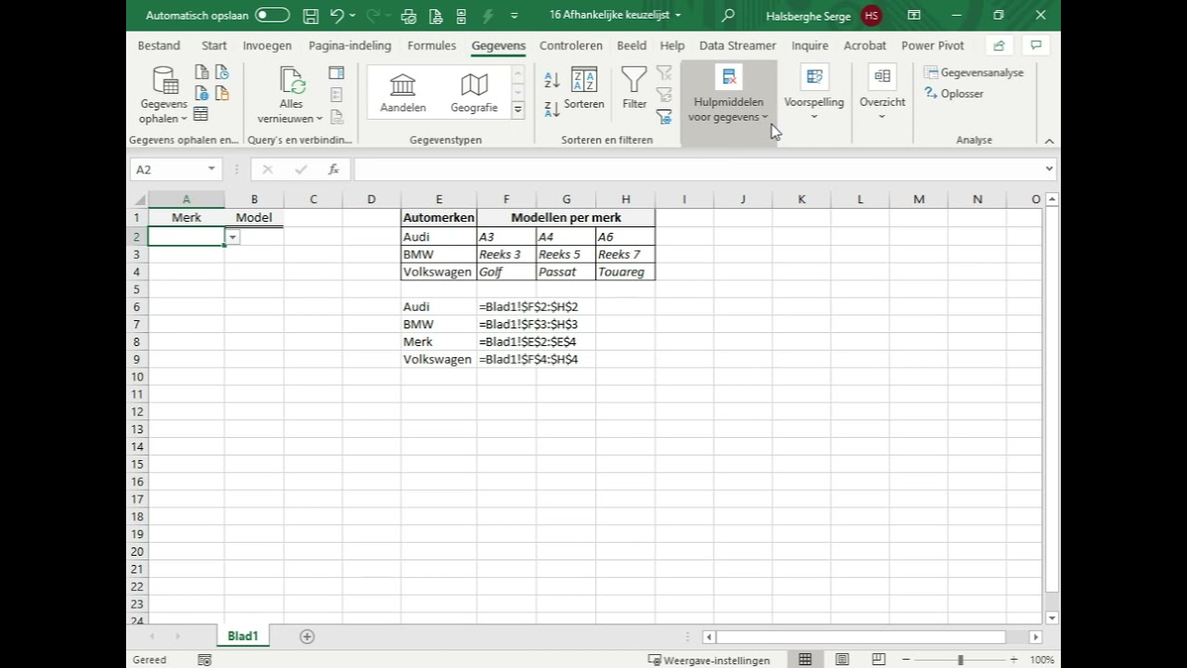Open the Data Streamer tab

737,45
